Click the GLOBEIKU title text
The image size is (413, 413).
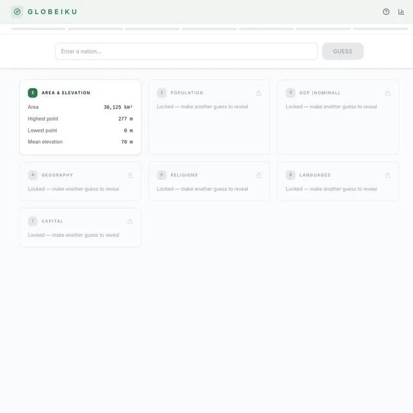pyautogui.click(x=52, y=12)
